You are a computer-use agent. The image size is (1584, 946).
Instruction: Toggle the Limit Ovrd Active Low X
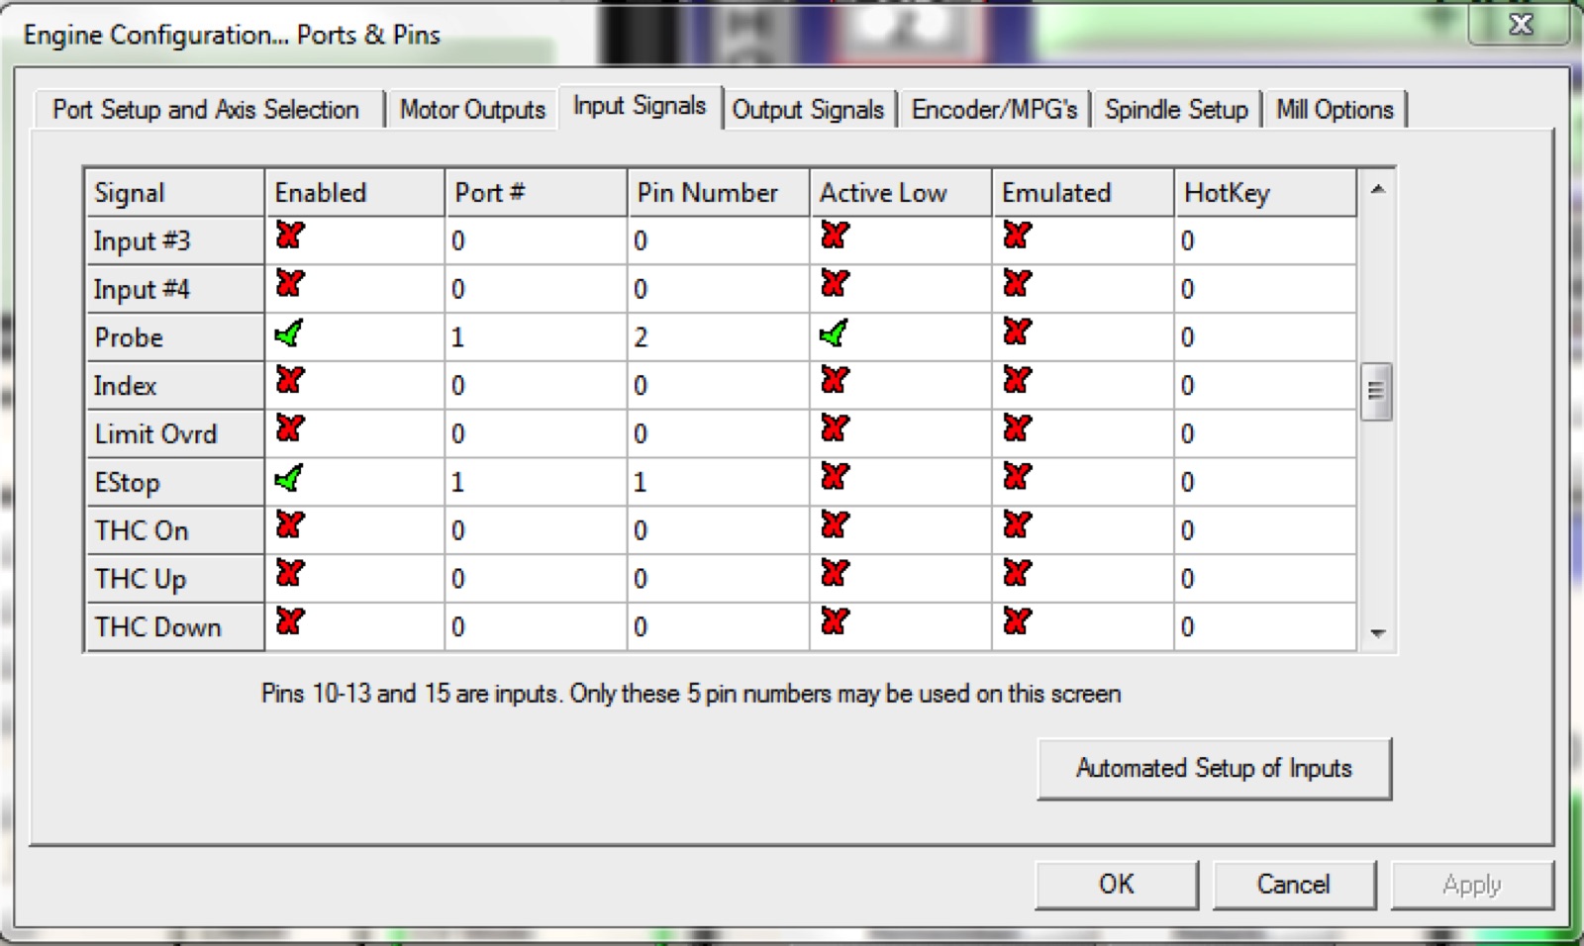(835, 430)
